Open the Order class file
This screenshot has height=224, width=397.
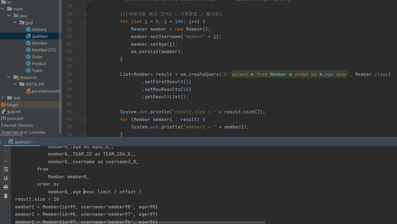coord(37,57)
